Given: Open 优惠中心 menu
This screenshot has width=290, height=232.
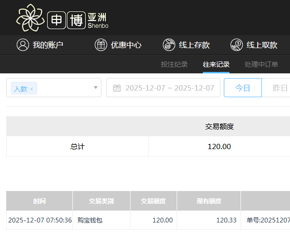Looking at the screenshot, I should [126, 45].
